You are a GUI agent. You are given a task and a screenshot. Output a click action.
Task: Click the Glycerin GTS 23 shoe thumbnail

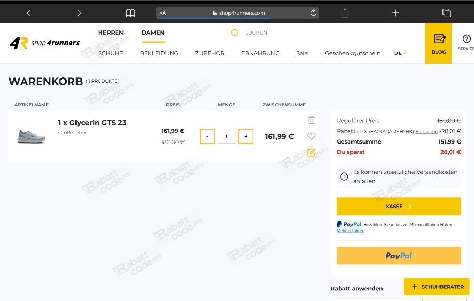click(31, 136)
